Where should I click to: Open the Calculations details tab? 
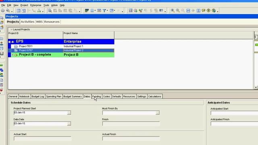click(155, 97)
